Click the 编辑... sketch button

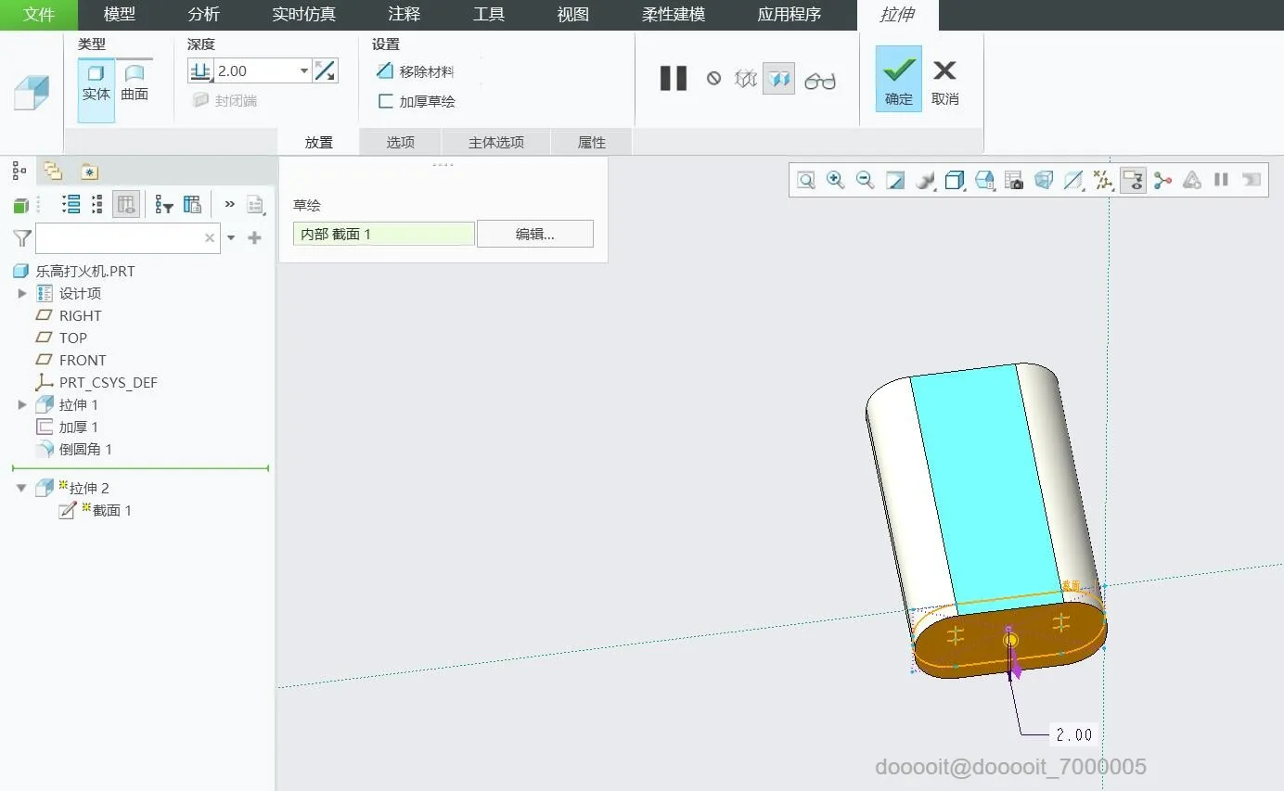534,235
